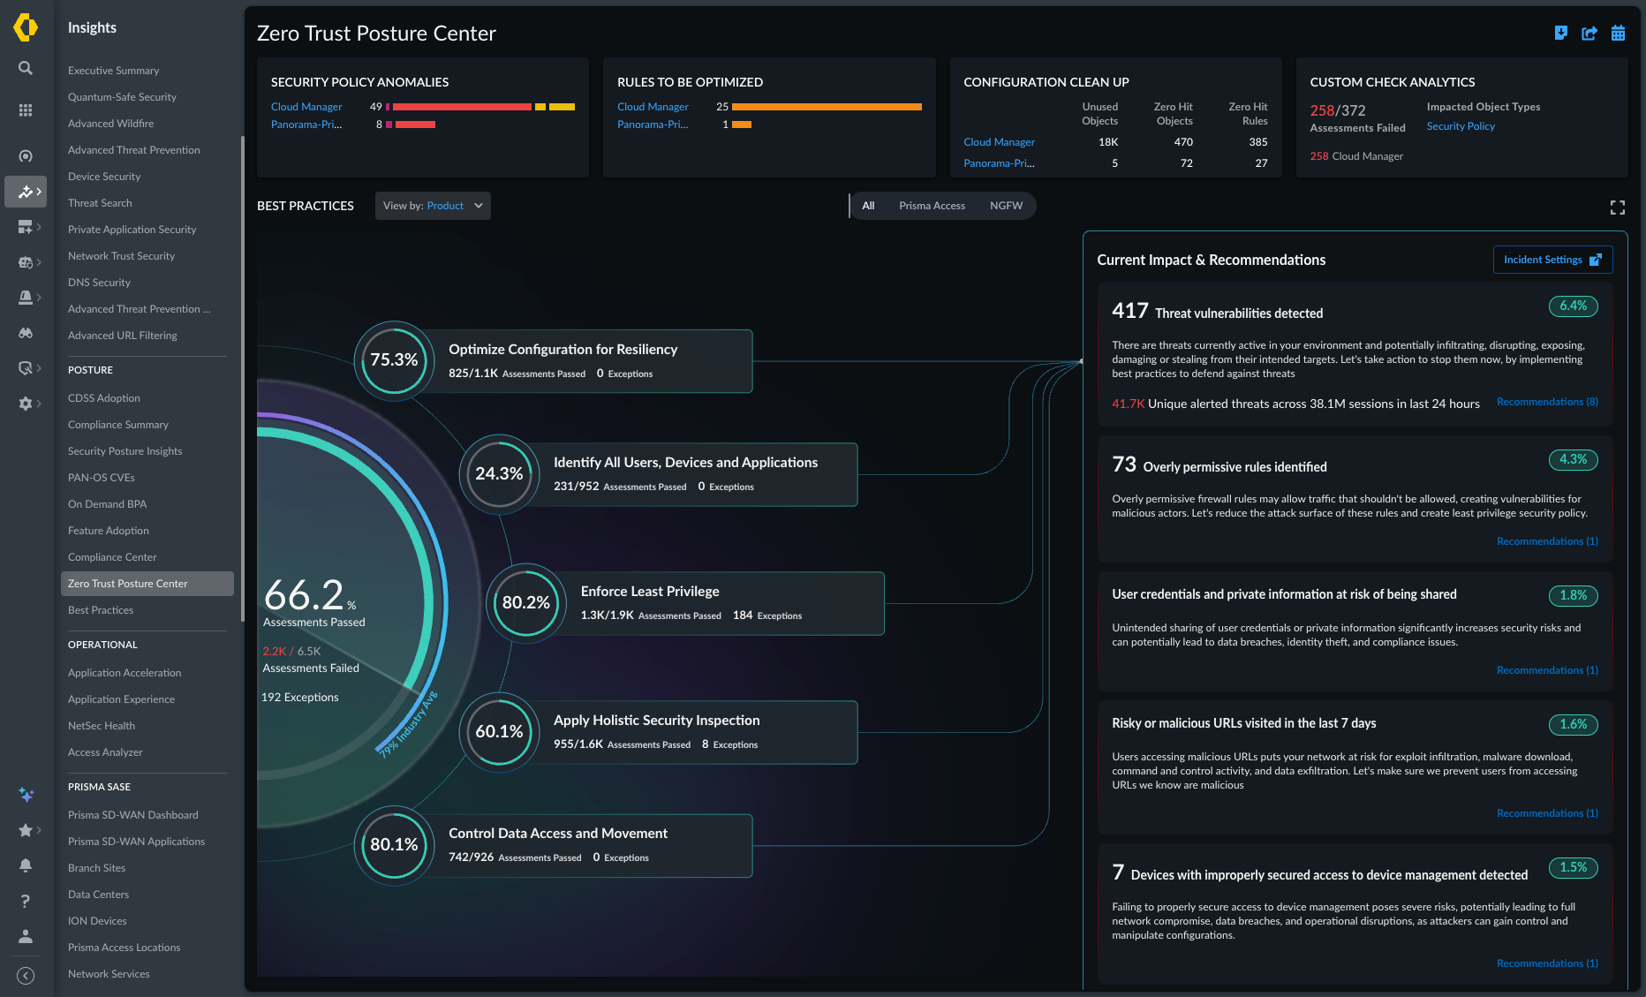Open Cloud Manager link in Security Policy Anomalies
Screen dimensions: 1646x997
306,107
